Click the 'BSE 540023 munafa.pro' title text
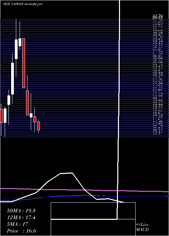The height and width of the screenshot is (236, 169). coord(23,4)
